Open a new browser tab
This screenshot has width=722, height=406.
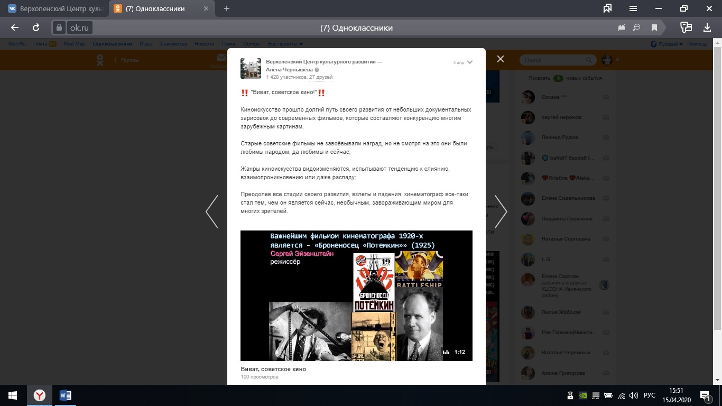click(x=227, y=8)
